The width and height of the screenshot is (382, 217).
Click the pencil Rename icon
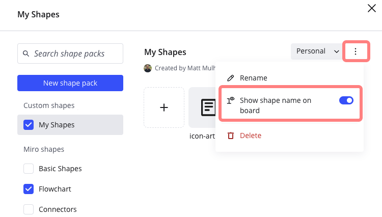click(231, 78)
